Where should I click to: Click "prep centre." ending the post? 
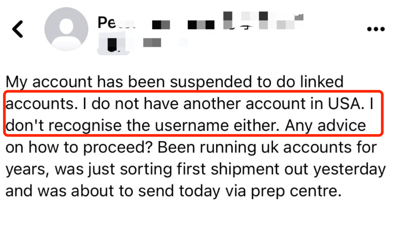(296, 191)
